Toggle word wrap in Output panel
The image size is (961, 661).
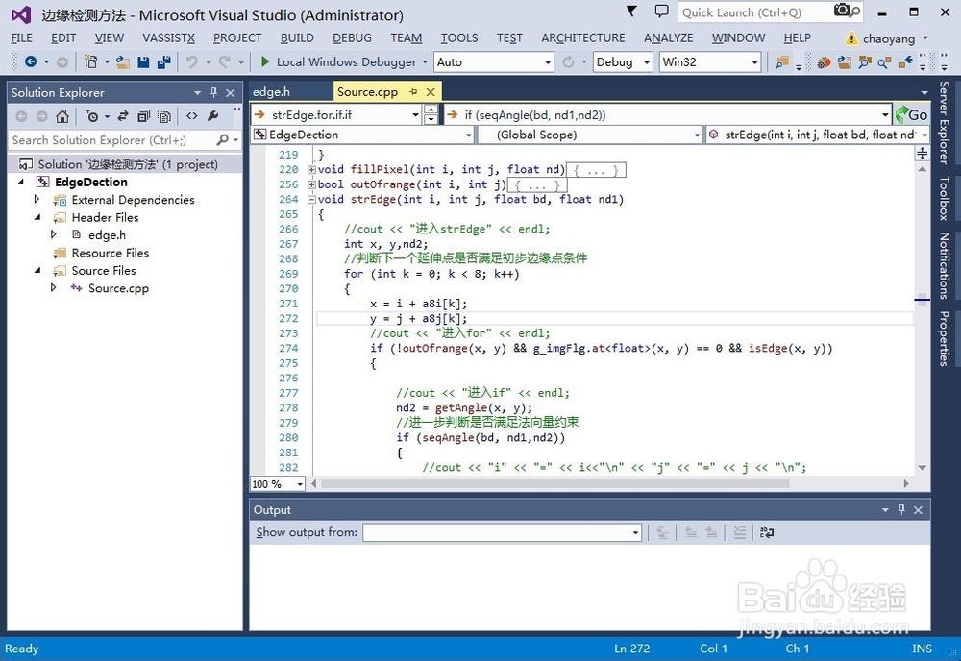766,532
